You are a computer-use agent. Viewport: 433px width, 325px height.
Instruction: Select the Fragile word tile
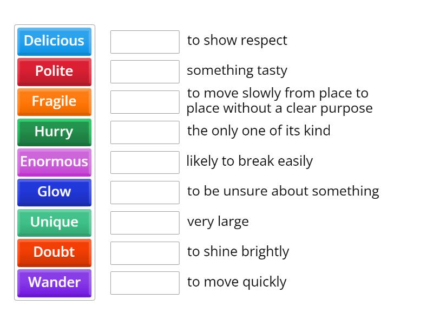tap(54, 102)
